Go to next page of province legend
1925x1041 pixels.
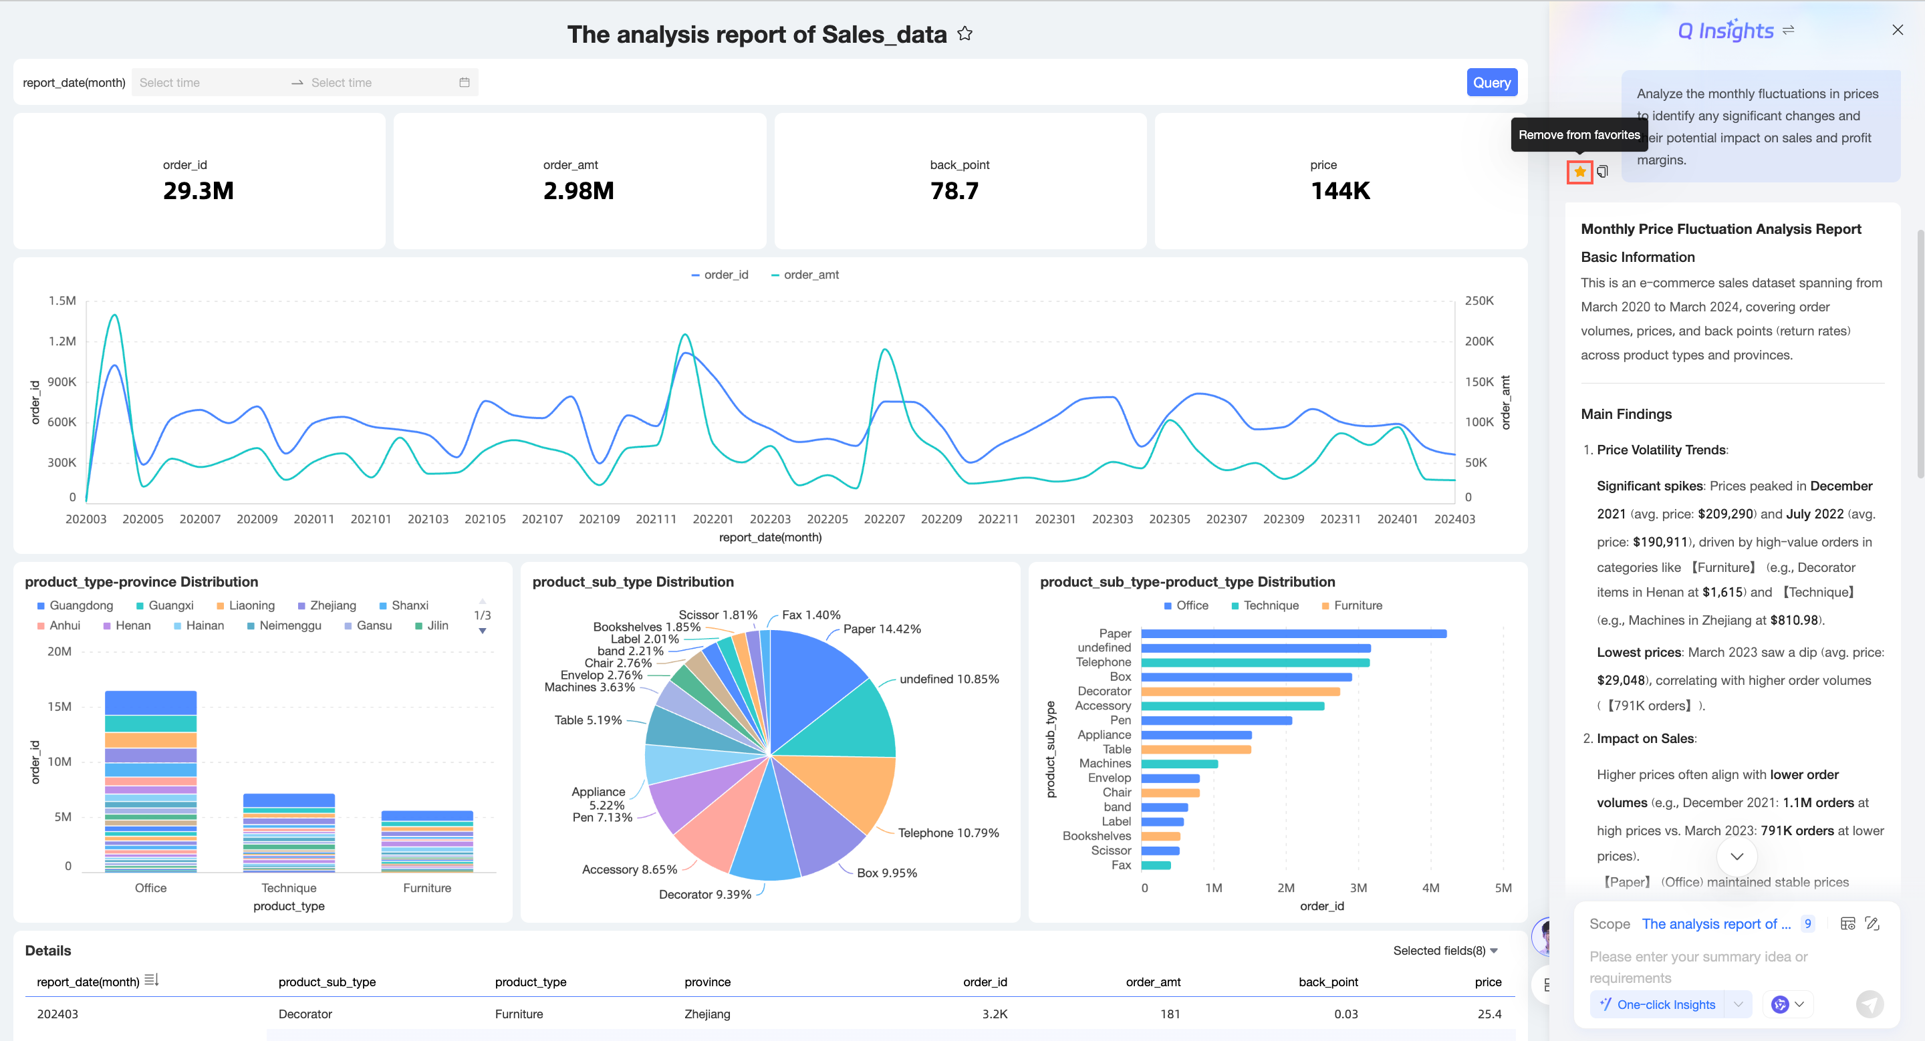click(x=483, y=631)
